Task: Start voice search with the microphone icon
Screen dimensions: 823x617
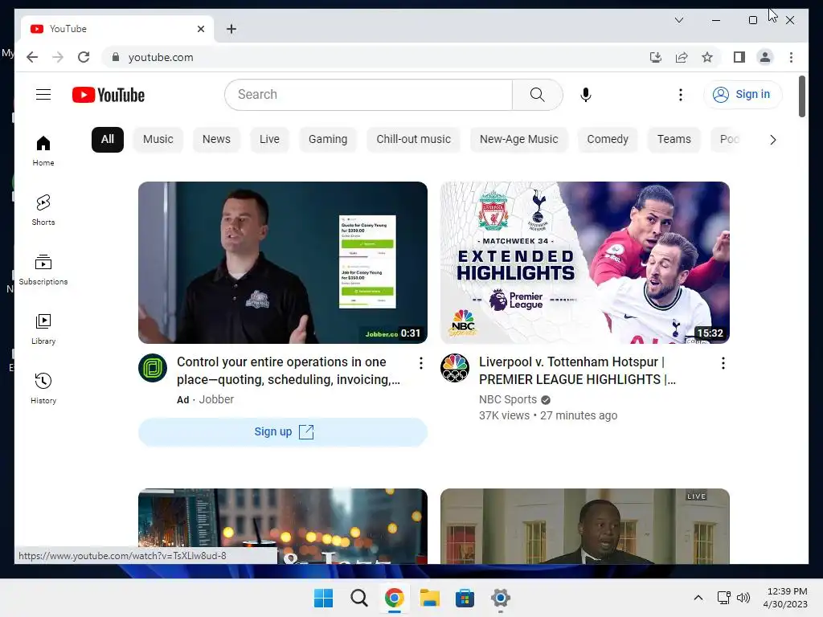Action: point(586,95)
